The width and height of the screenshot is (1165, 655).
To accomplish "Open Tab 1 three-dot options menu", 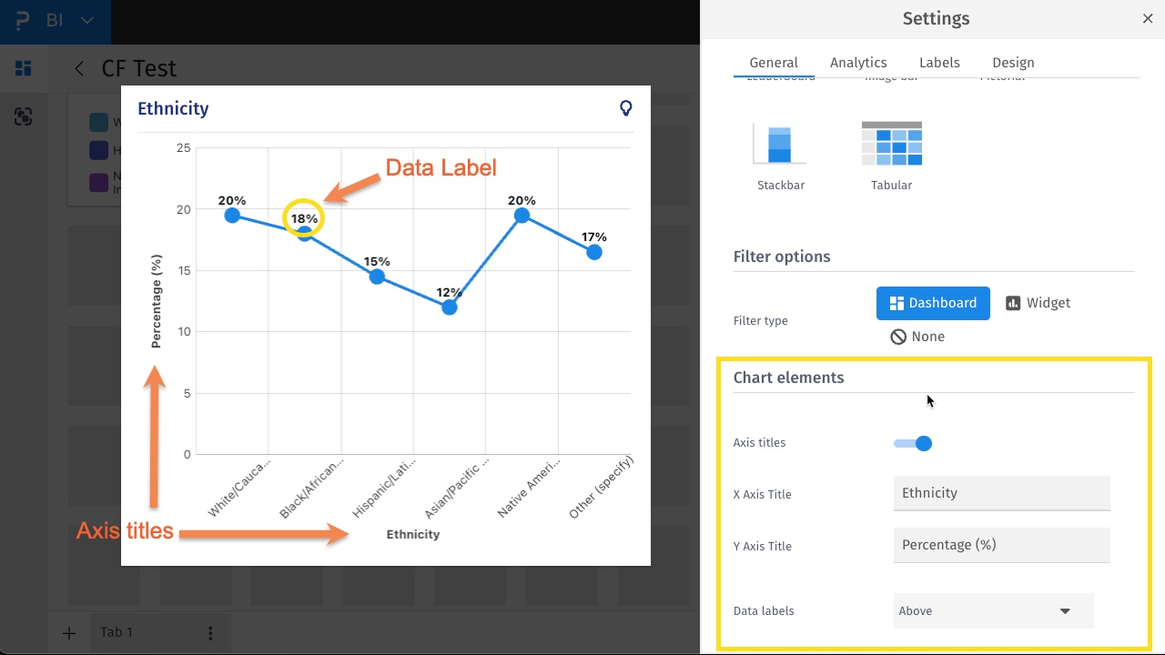I will click(x=210, y=632).
